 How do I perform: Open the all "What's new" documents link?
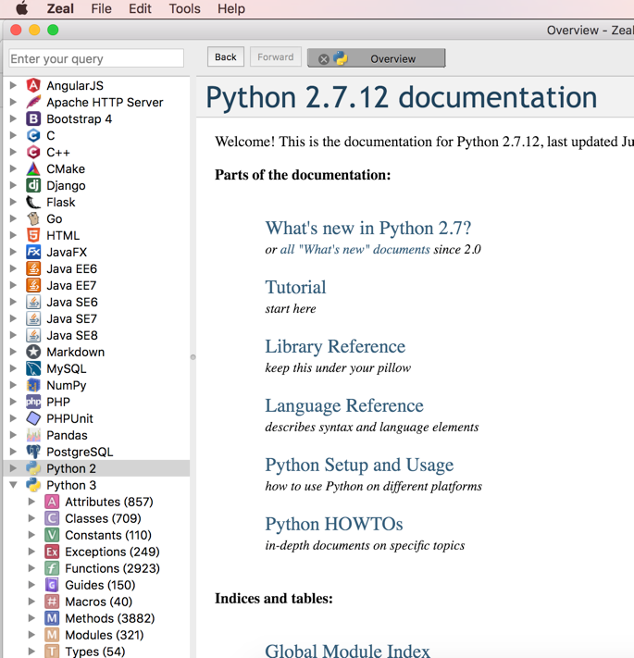(x=355, y=249)
